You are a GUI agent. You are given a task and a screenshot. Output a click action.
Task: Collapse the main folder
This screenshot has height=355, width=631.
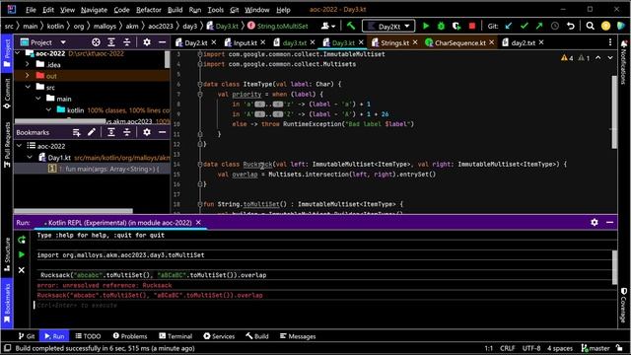pos(38,99)
